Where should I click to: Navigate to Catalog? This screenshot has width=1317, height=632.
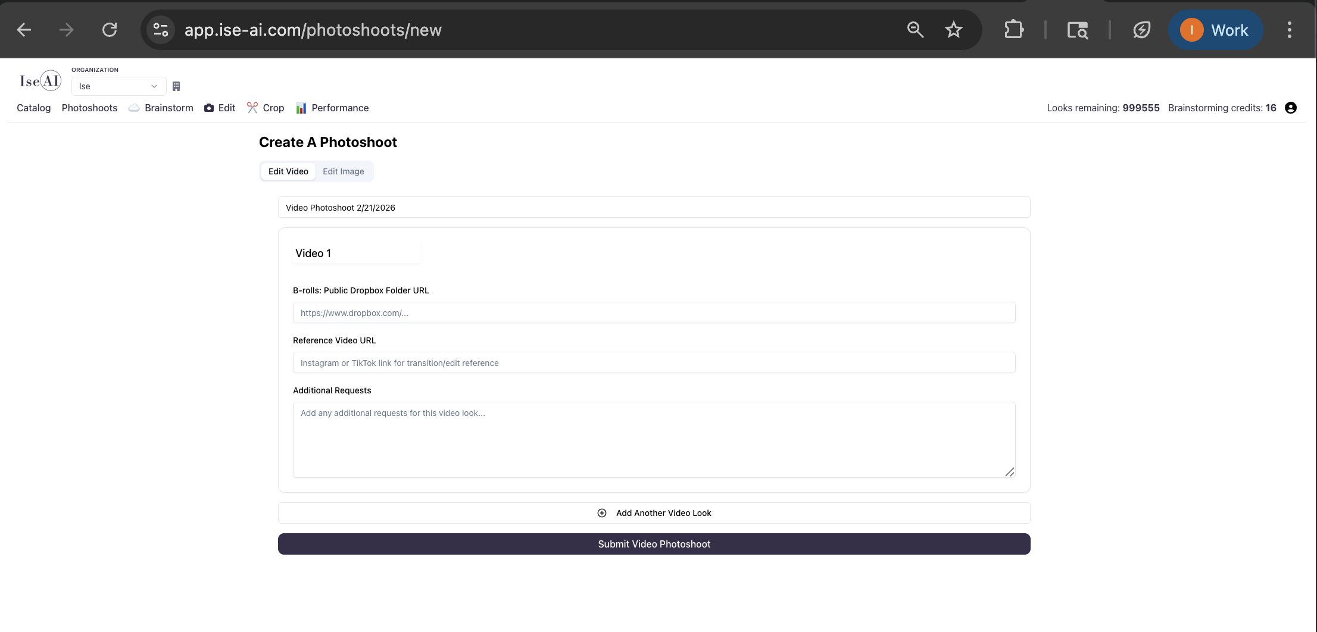(x=33, y=108)
